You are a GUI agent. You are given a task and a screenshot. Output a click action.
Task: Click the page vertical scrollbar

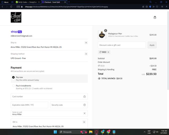tap(168, 51)
